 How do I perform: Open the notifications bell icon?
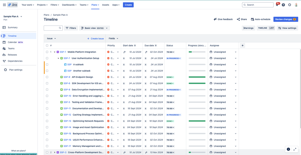(277, 5)
